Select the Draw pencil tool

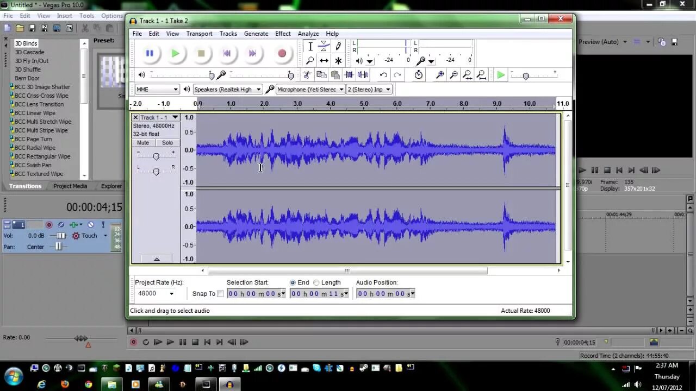coord(338,47)
